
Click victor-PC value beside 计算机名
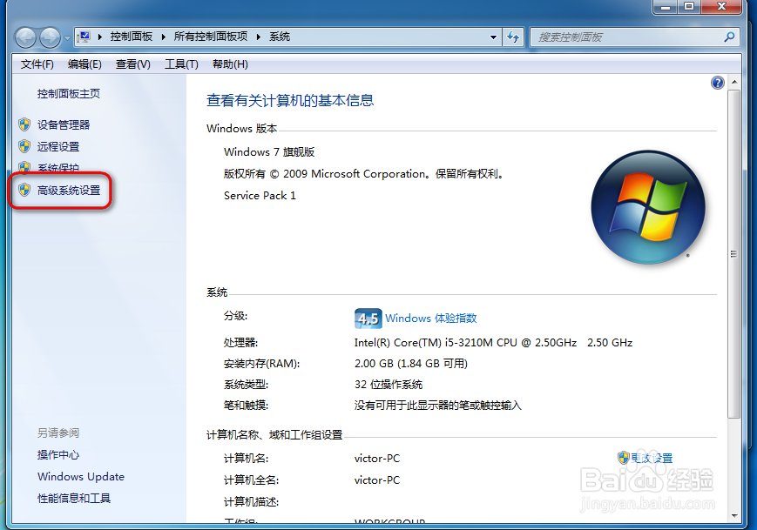[377, 458]
